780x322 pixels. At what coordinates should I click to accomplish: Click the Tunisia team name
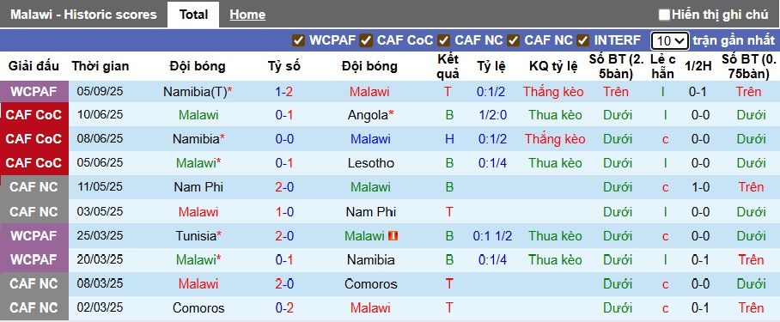click(x=195, y=236)
